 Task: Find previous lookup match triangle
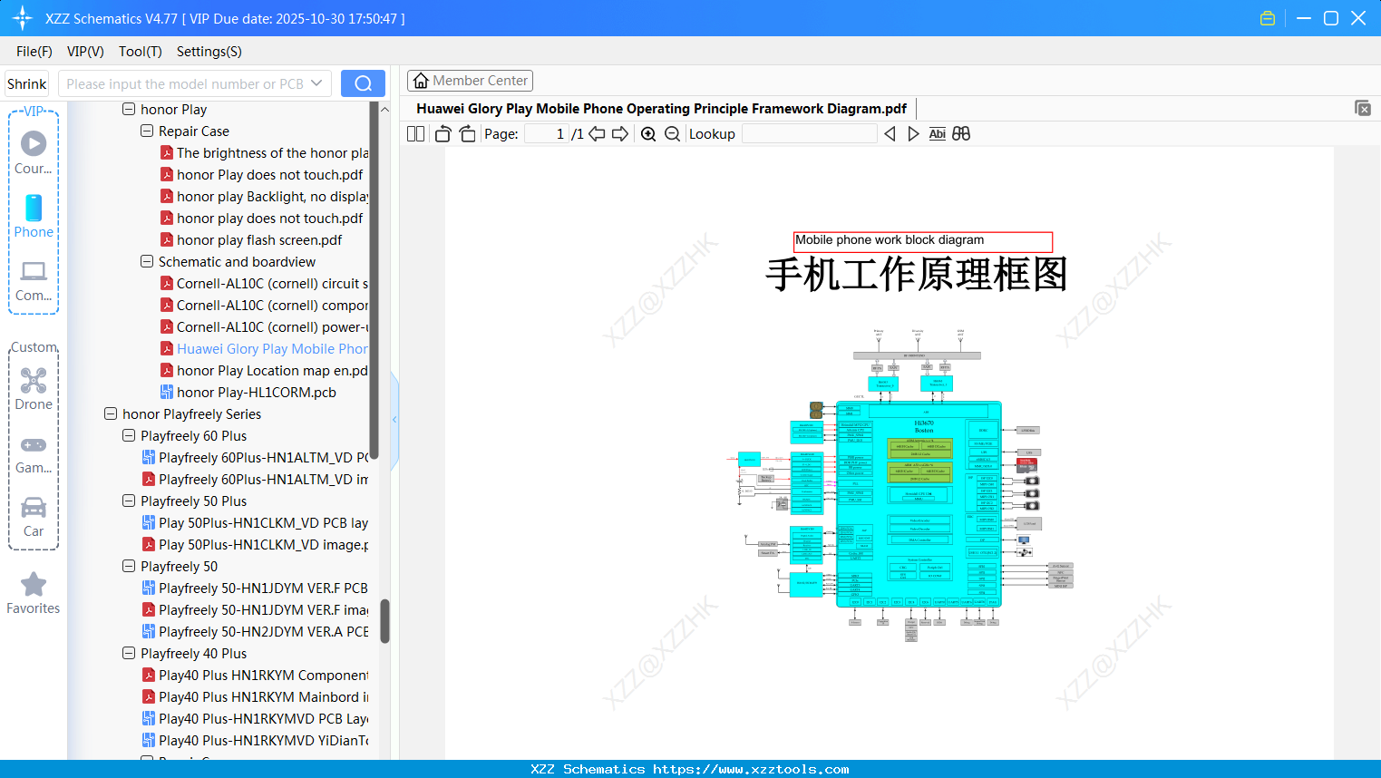tap(890, 133)
